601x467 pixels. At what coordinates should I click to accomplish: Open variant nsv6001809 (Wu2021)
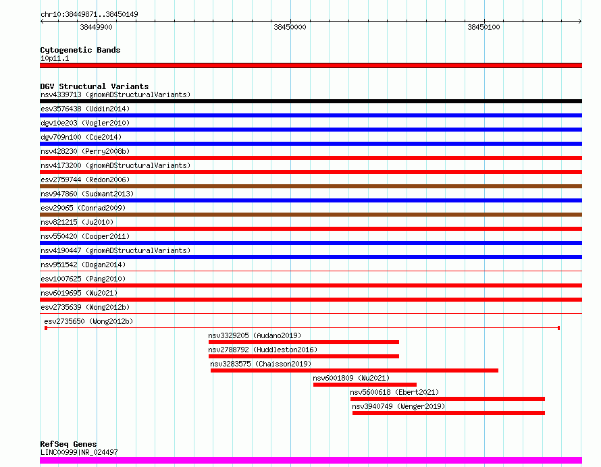tap(351, 378)
